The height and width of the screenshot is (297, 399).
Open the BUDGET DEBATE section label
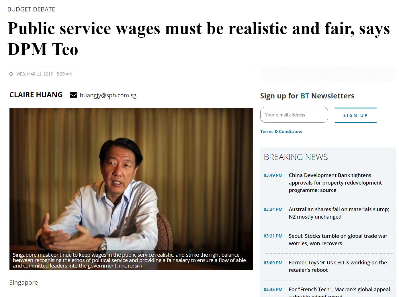[x=31, y=9]
